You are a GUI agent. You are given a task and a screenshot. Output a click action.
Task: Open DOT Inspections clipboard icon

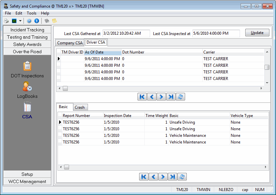point(27,66)
